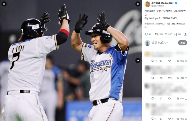Viewport: 190px width, 121px height.
Task: Like the first reply with 14 comments
Action: (170, 61)
